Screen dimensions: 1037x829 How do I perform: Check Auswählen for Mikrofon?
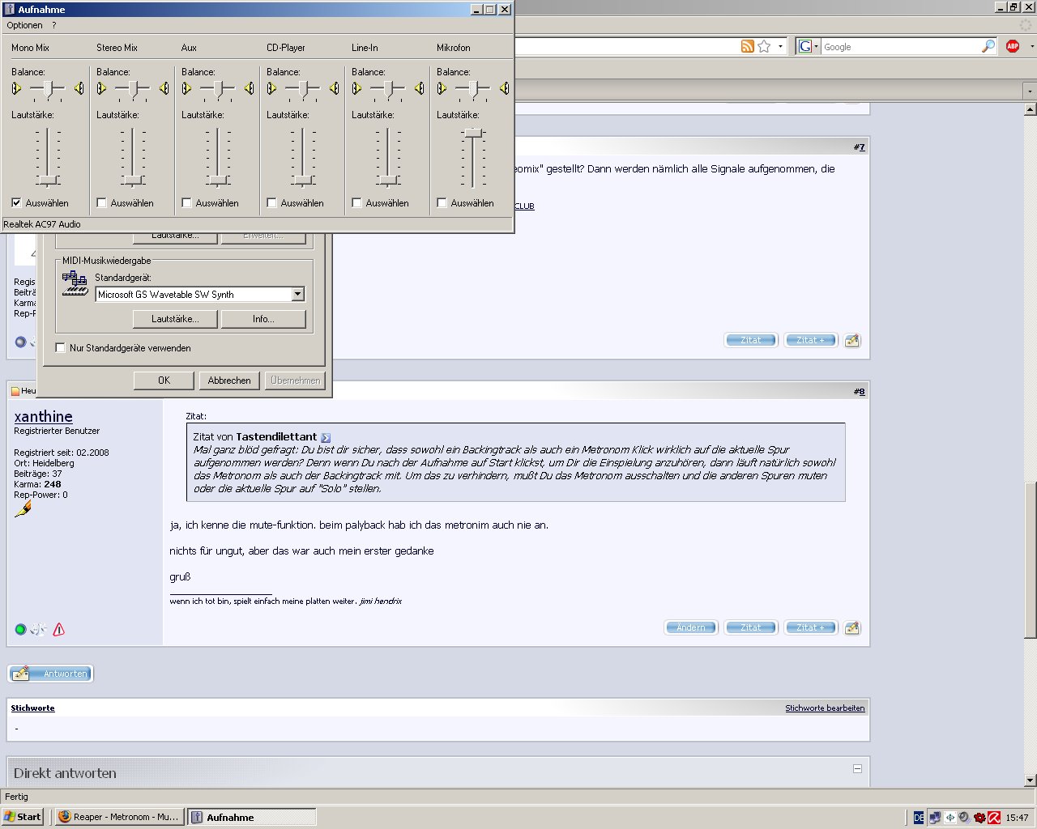(442, 202)
